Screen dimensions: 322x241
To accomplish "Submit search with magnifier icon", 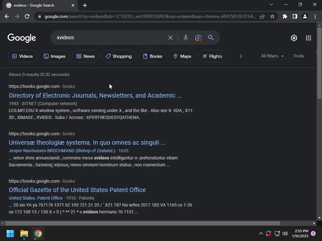I will pyautogui.click(x=211, y=38).
